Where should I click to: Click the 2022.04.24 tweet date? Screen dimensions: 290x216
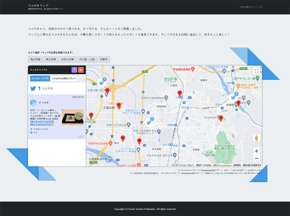78,97
